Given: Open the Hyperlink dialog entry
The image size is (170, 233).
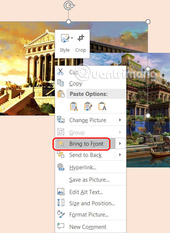Looking at the screenshot, I should [83, 167].
